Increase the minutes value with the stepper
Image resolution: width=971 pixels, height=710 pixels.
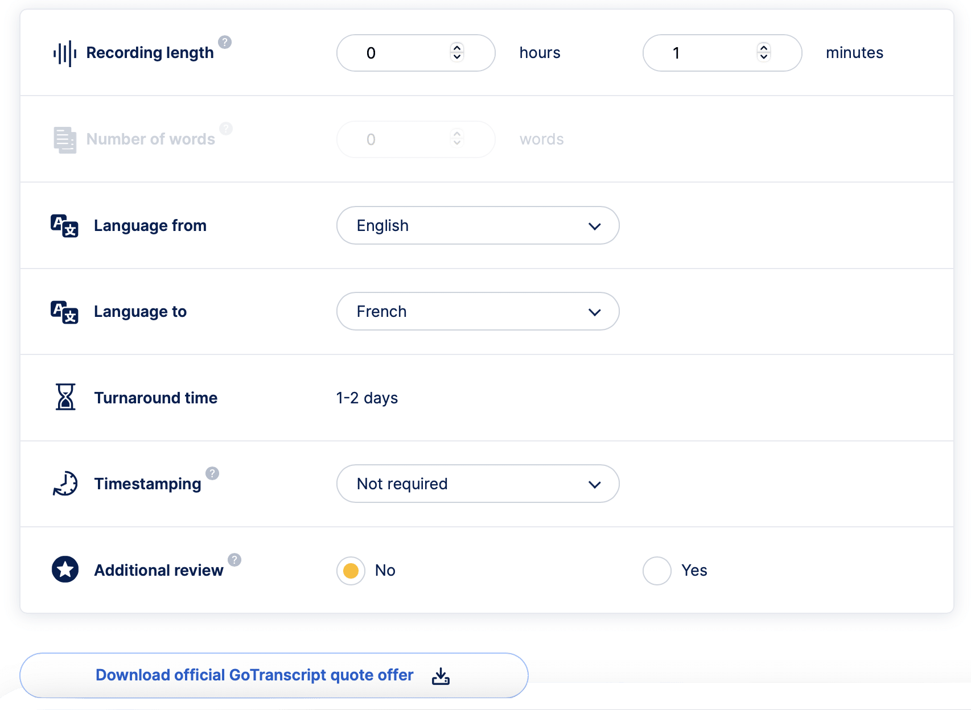click(763, 48)
